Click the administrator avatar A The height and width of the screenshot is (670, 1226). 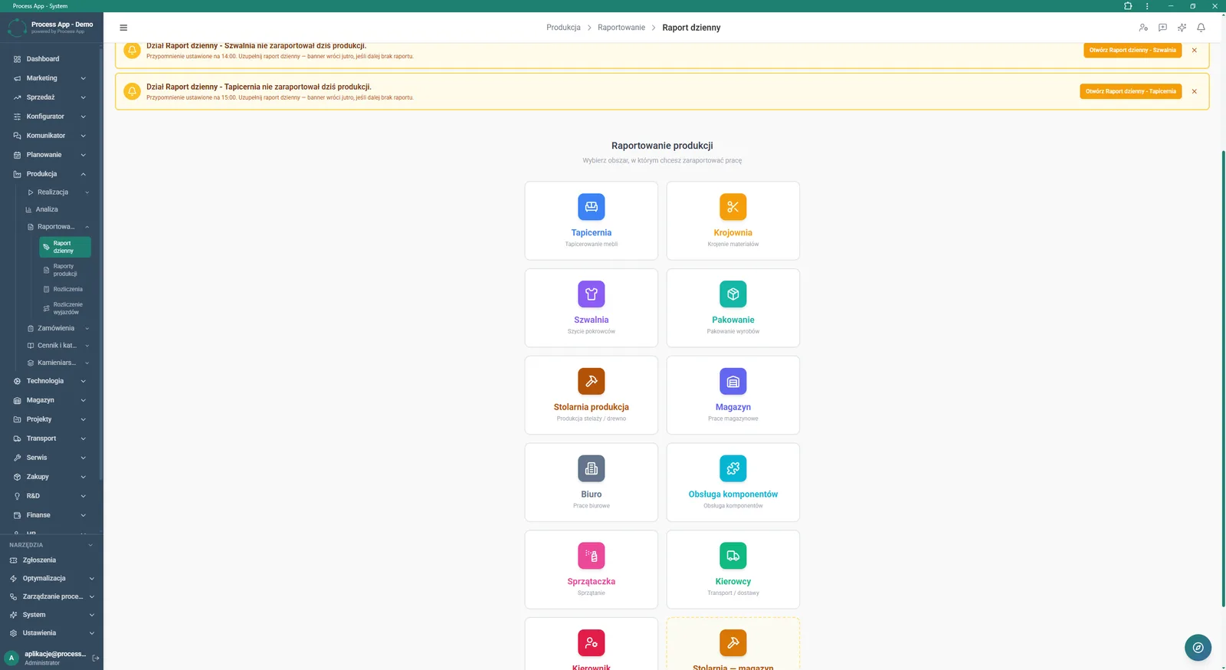[x=11, y=658]
